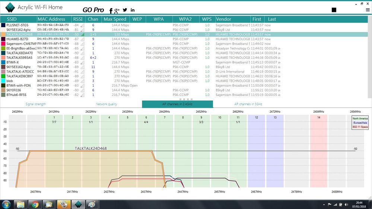Click signal bars icon for HUAWEI-B27D
Screen dimensions: 372x209
(x=82, y=39)
